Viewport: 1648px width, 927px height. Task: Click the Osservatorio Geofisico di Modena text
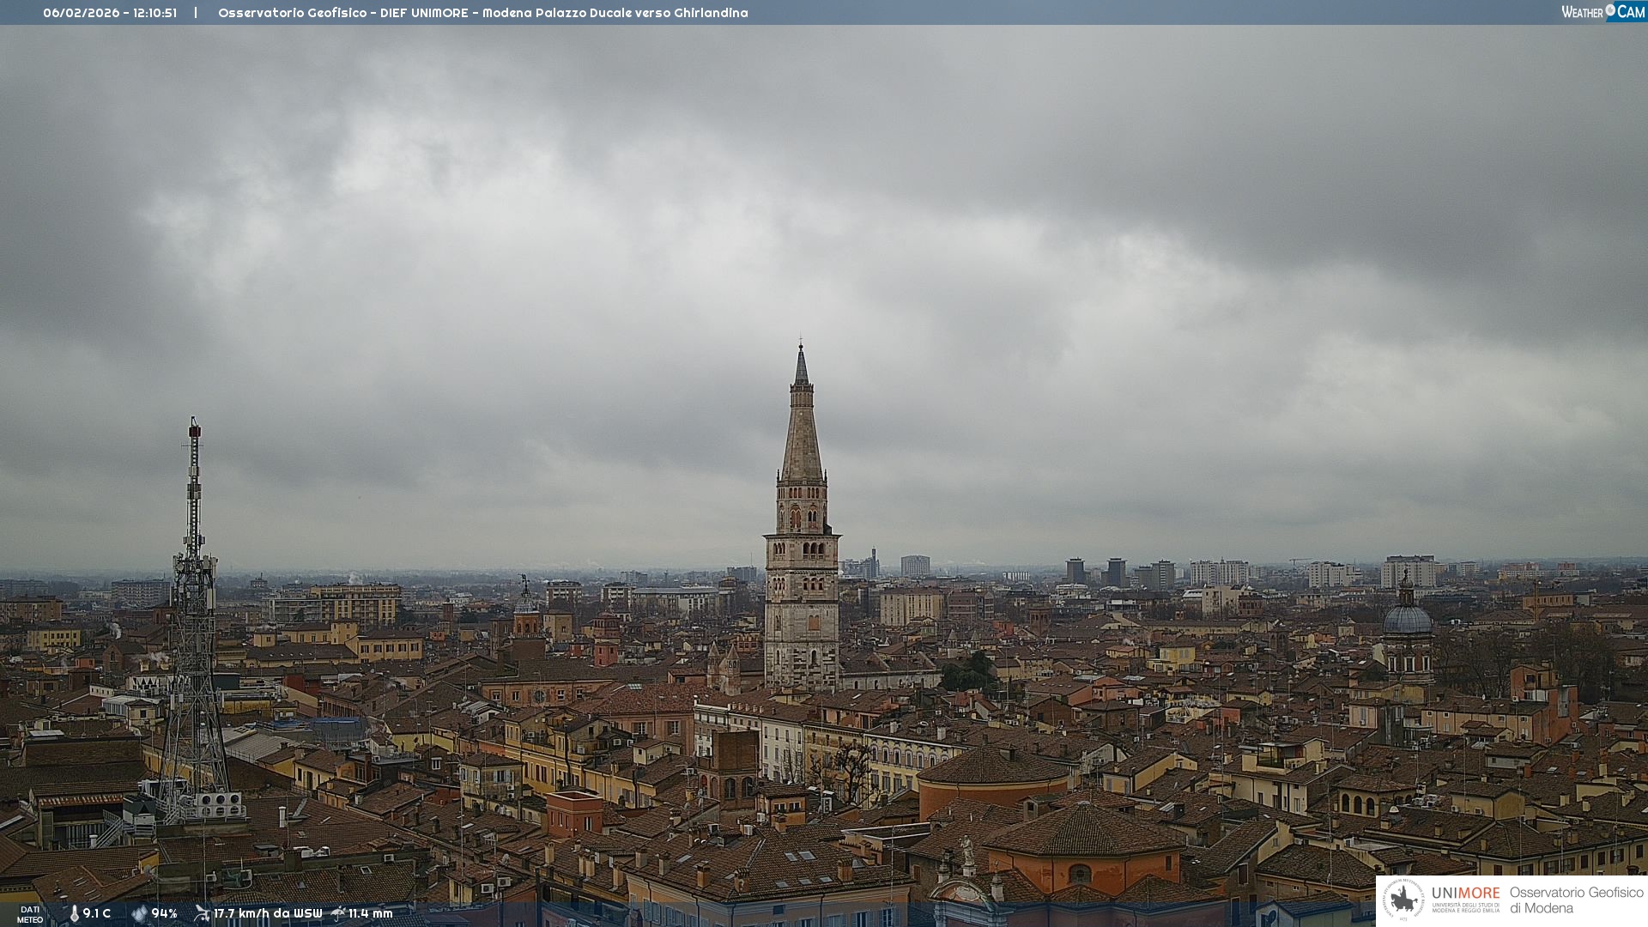[x=1576, y=900]
